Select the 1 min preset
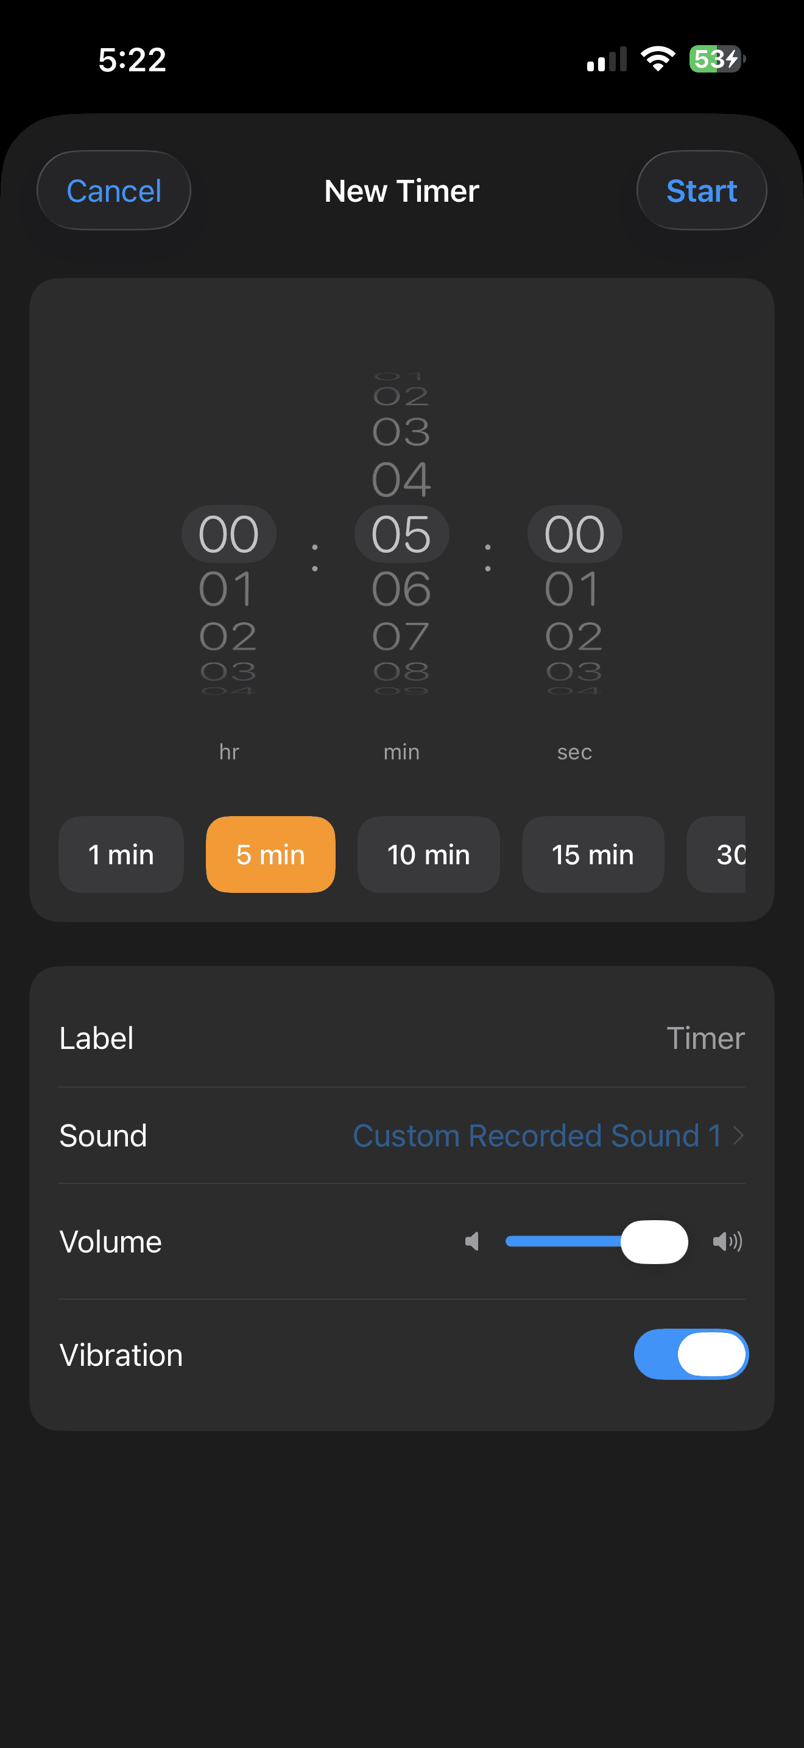 [121, 854]
